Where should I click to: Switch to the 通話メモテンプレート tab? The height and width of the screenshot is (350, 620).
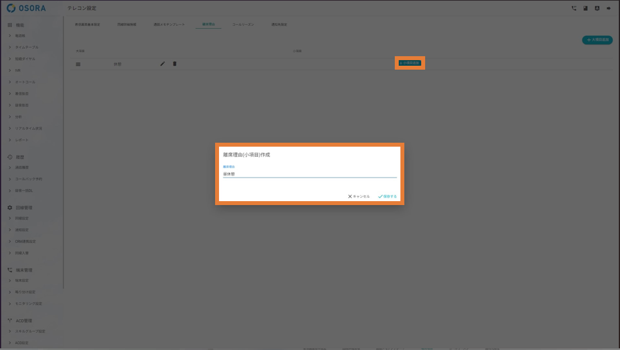point(169,25)
